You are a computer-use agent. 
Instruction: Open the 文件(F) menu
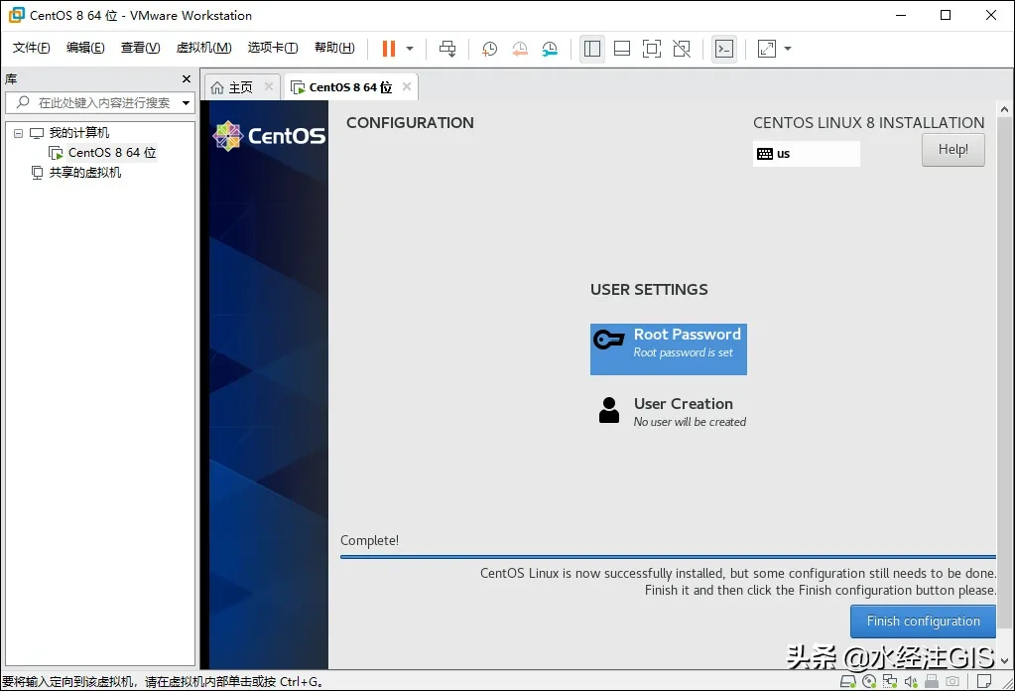click(31, 48)
